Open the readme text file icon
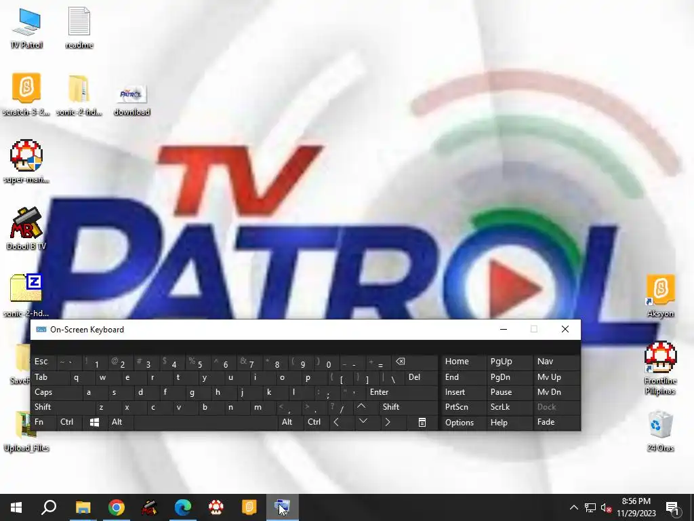Viewport: 694px width, 521px height. pos(79,27)
